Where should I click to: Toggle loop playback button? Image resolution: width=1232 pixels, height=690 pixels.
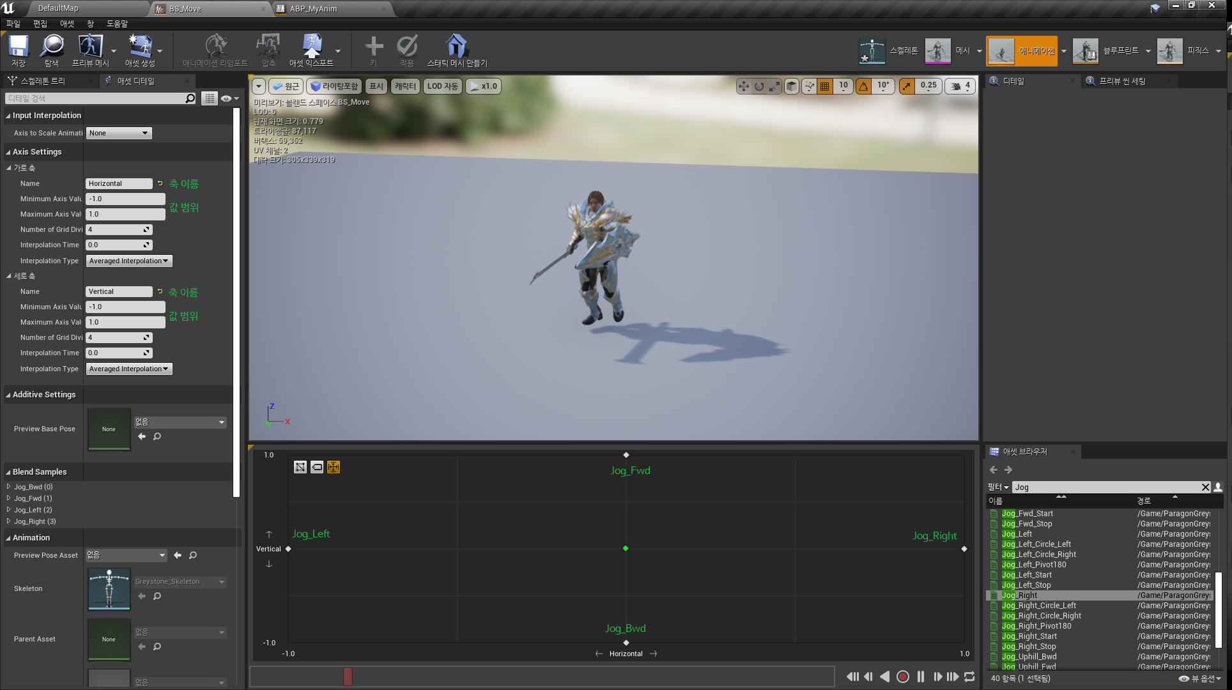pos(969,677)
